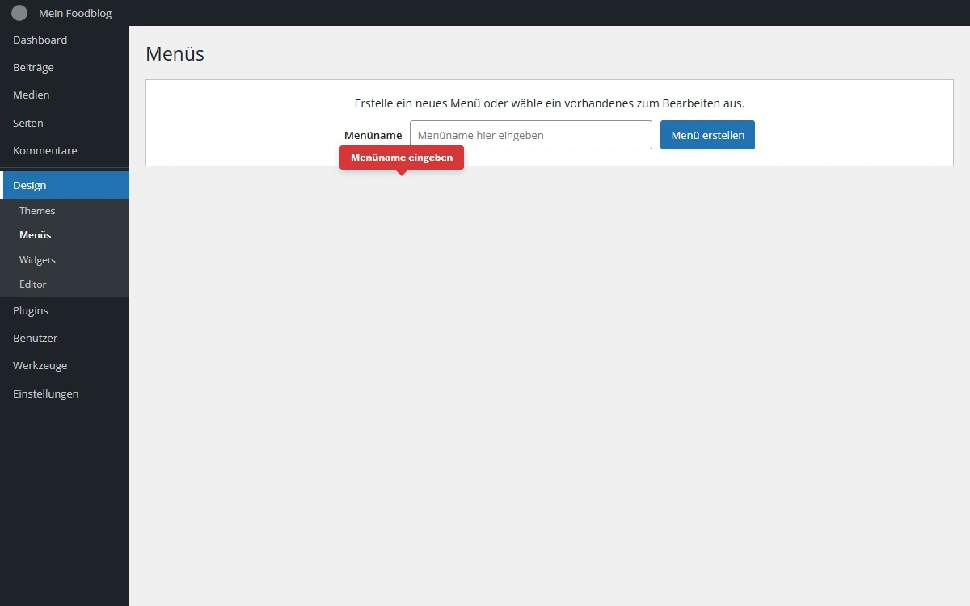Focus the Menüname text field
The height and width of the screenshot is (606, 970).
point(530,135)
